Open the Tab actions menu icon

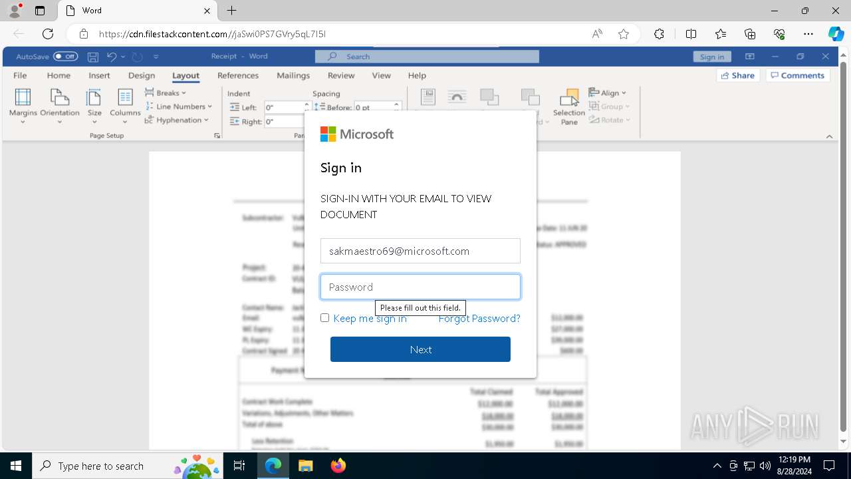tap(40, 11)
